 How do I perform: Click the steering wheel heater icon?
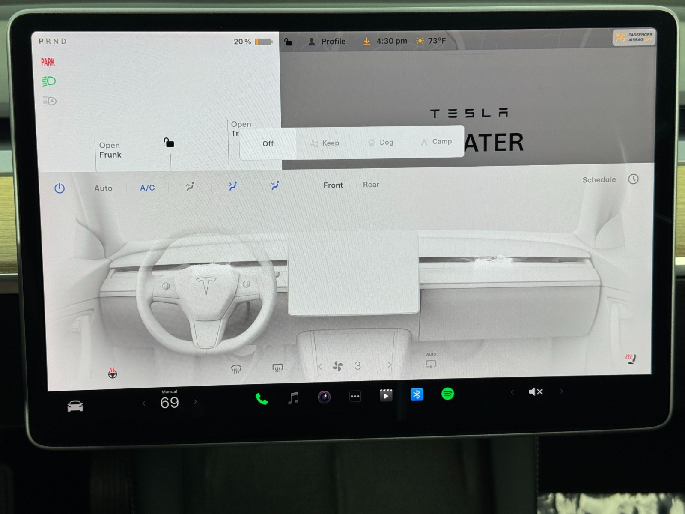coord(113,373)
